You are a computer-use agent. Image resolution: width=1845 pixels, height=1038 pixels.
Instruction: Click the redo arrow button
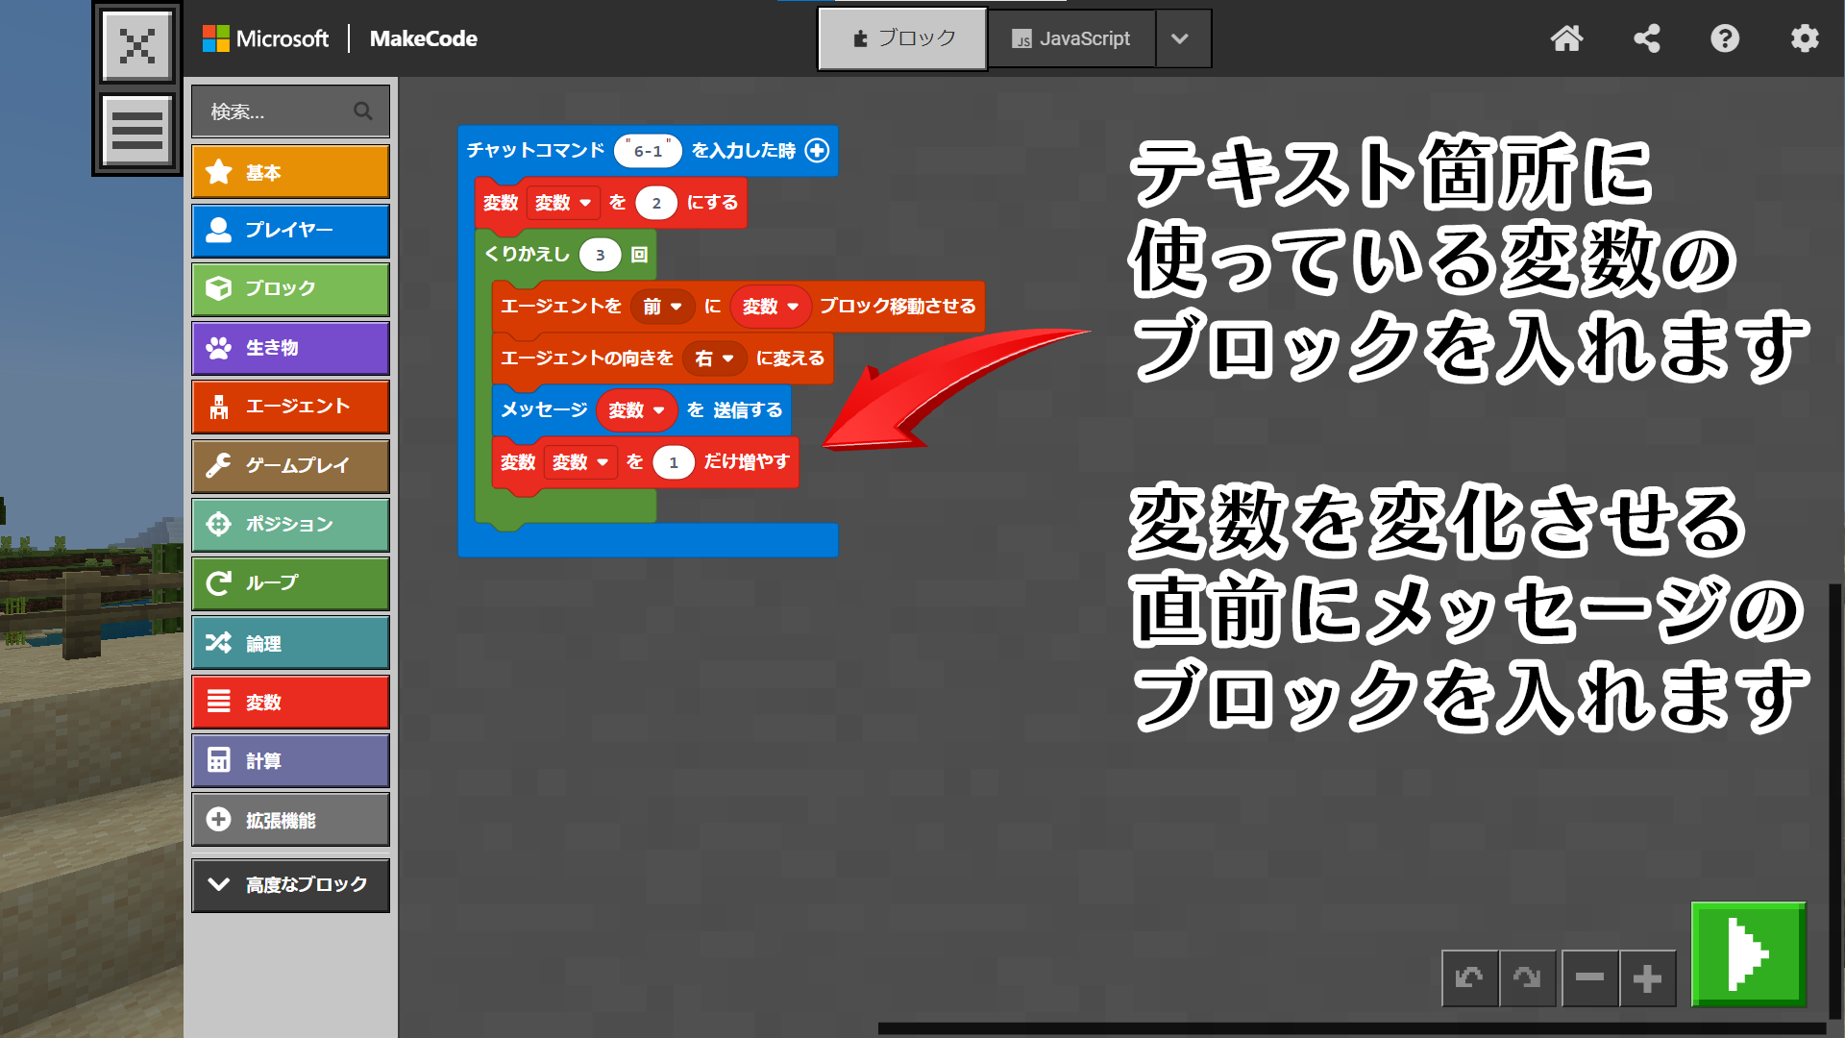(1527, 978)
